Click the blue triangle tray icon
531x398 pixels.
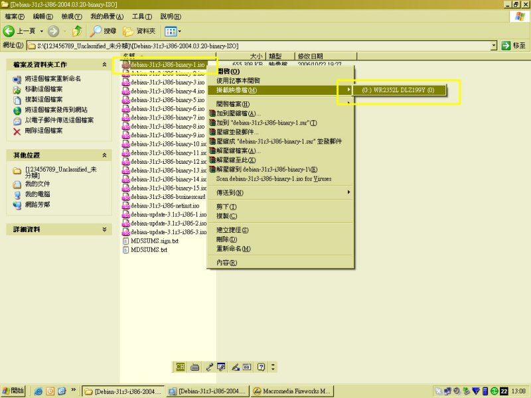[476, 391]
